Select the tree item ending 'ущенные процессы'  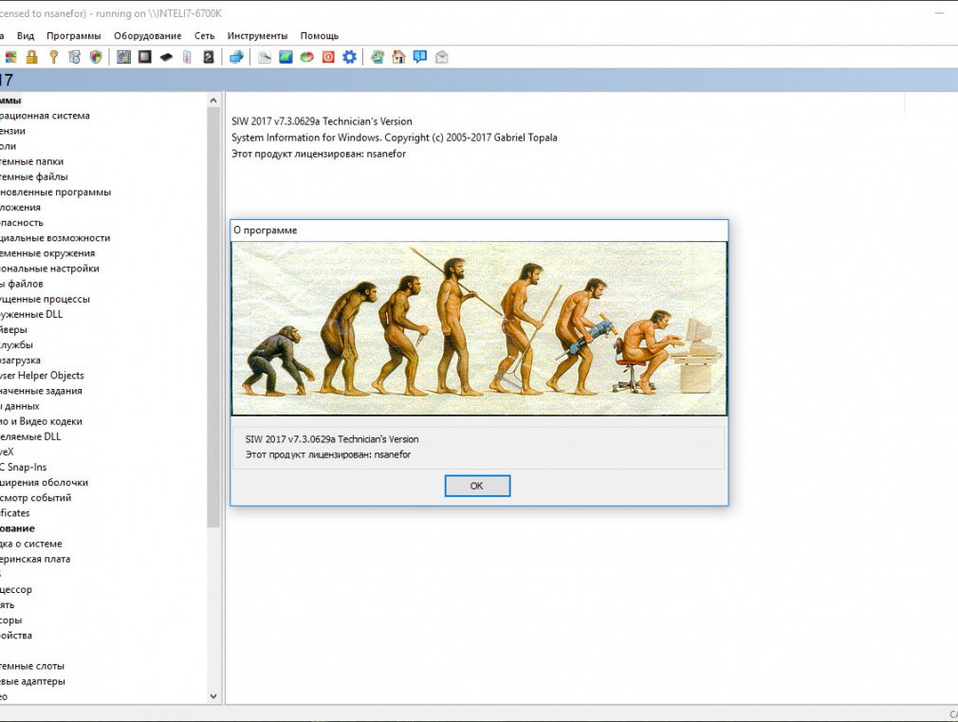46,299
